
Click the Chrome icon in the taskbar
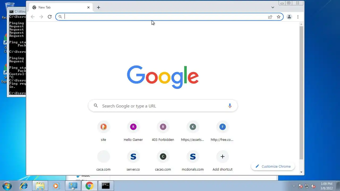click(x=89, y=186)
